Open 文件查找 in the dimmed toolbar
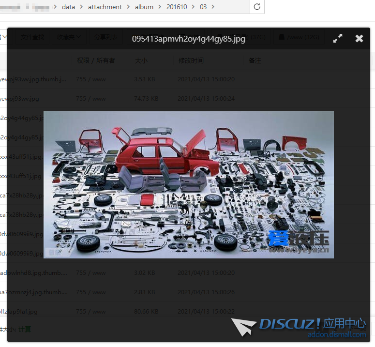 point(32,37)
